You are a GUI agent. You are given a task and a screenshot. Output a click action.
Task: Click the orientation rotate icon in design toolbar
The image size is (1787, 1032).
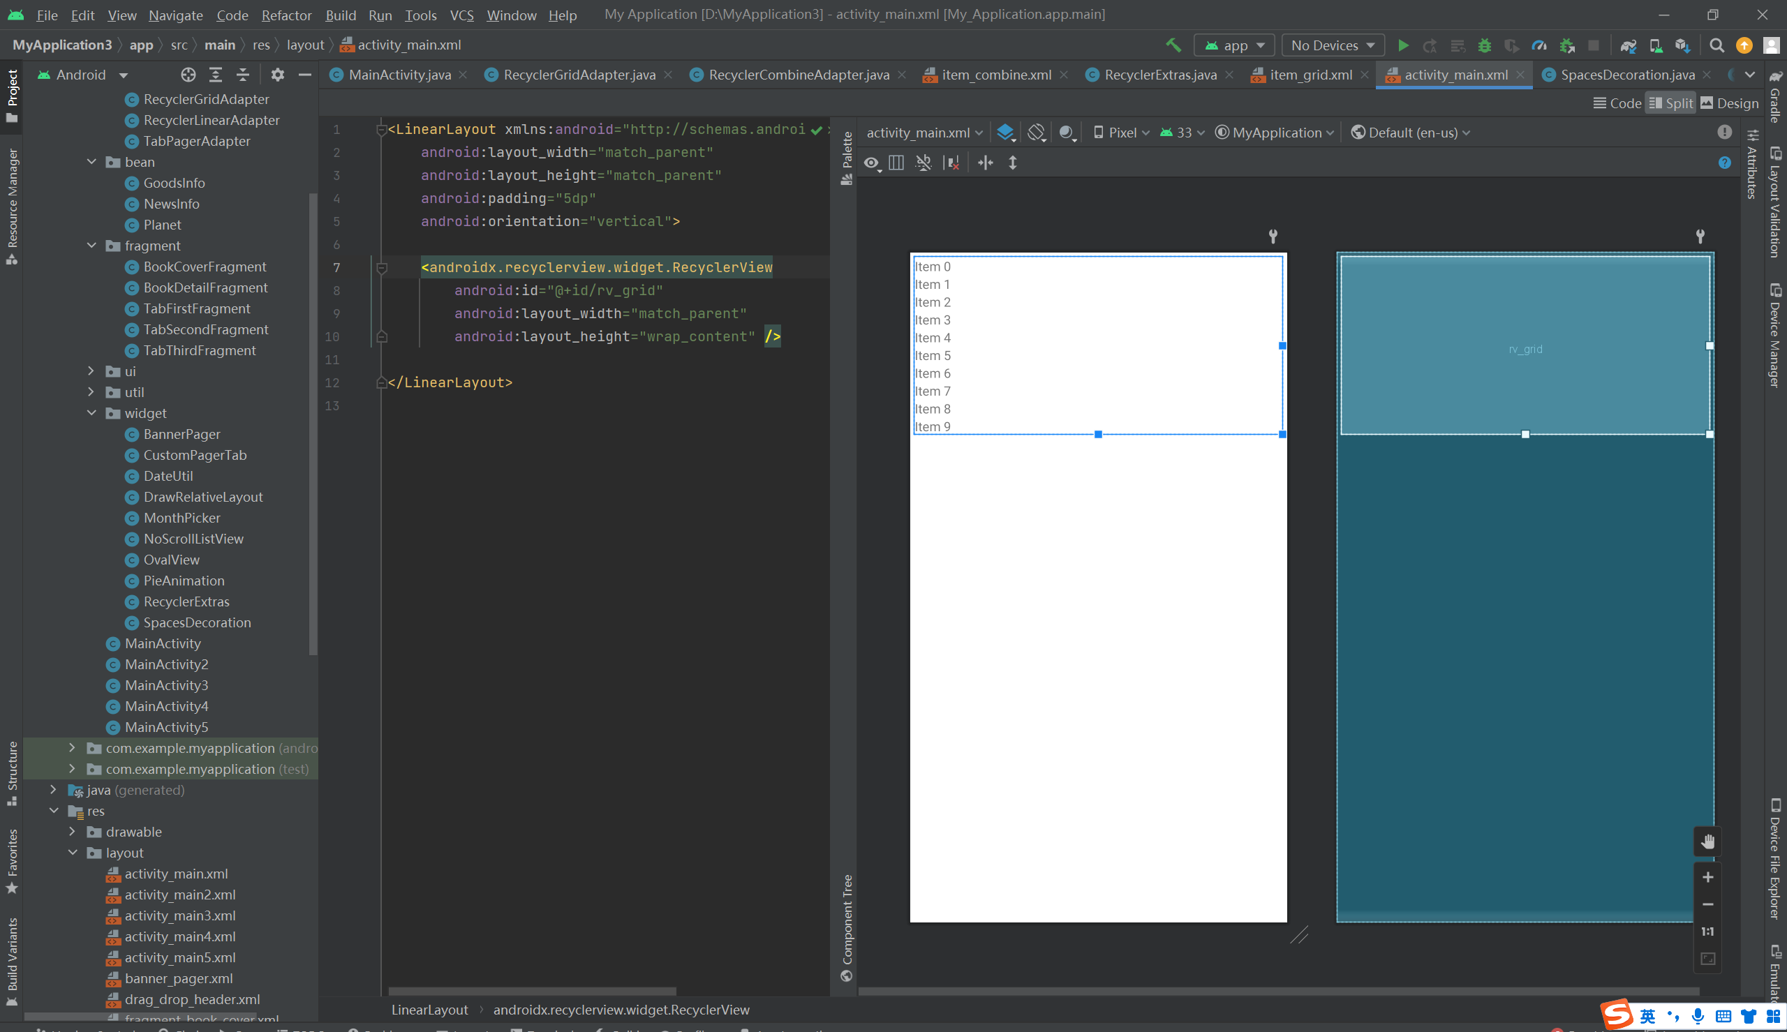(x=1036, y=133)
